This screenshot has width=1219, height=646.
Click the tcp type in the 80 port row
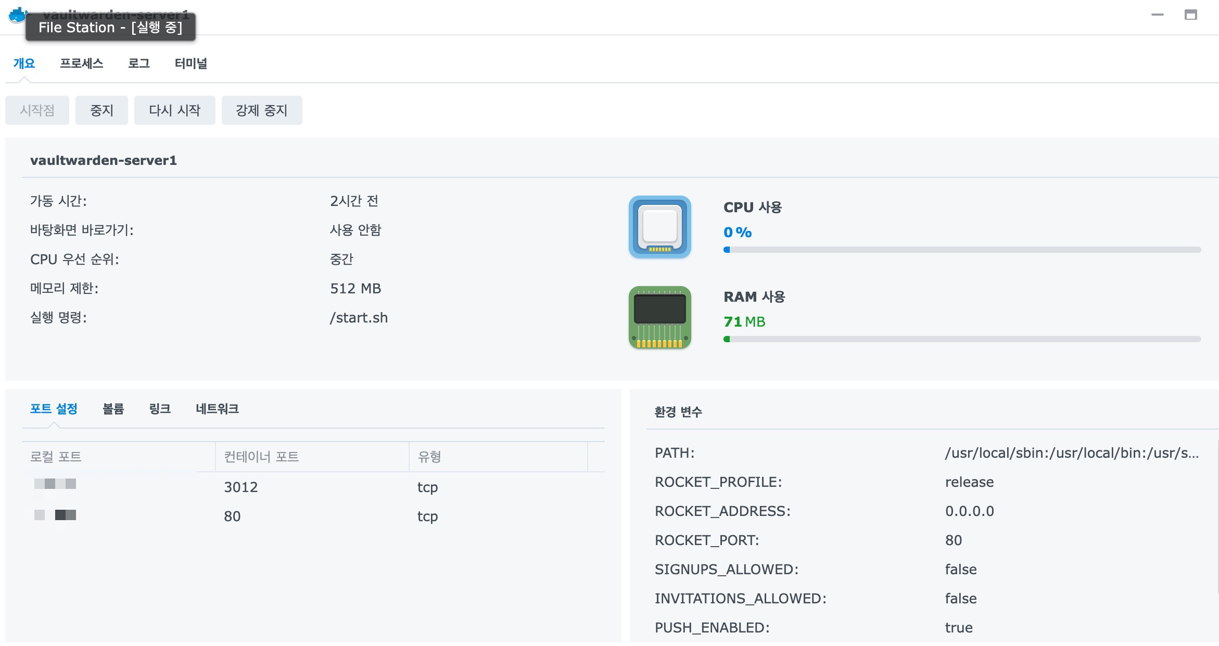[427, 516]
